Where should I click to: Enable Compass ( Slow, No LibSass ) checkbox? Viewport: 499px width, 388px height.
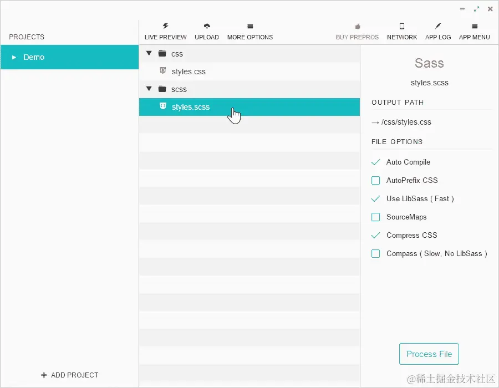(375, 254)
